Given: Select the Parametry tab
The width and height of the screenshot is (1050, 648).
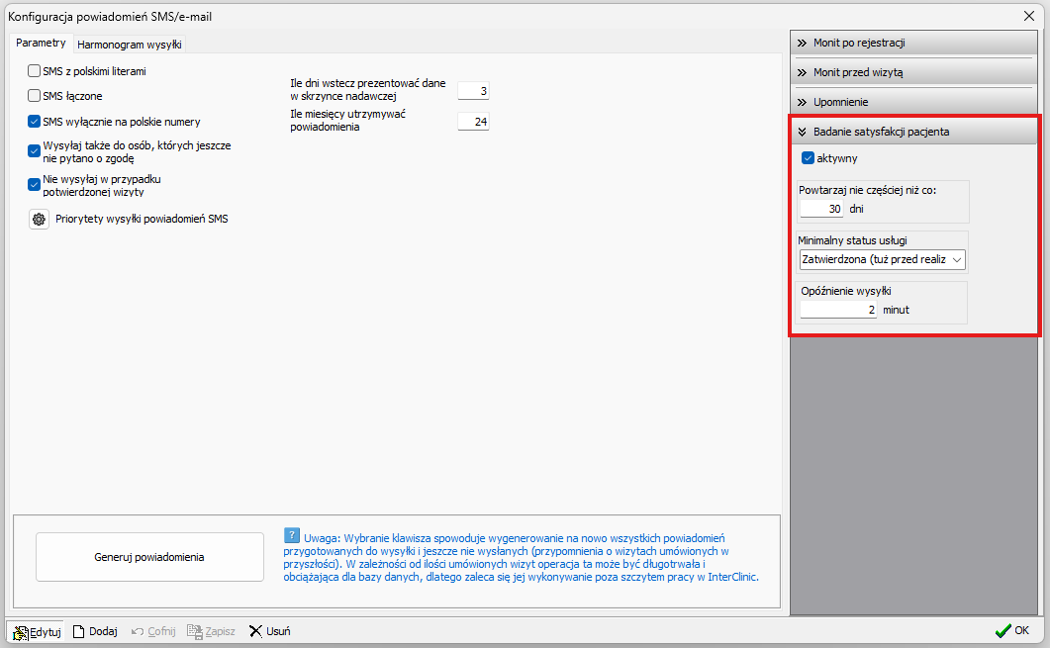Looking at the screenshot, I should (42, 44).
